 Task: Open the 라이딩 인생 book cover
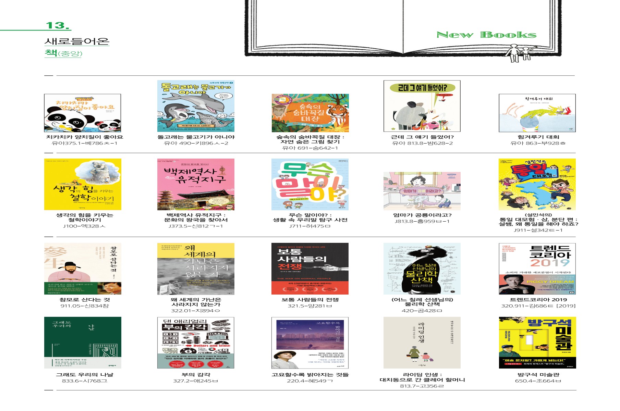[422, 342]
